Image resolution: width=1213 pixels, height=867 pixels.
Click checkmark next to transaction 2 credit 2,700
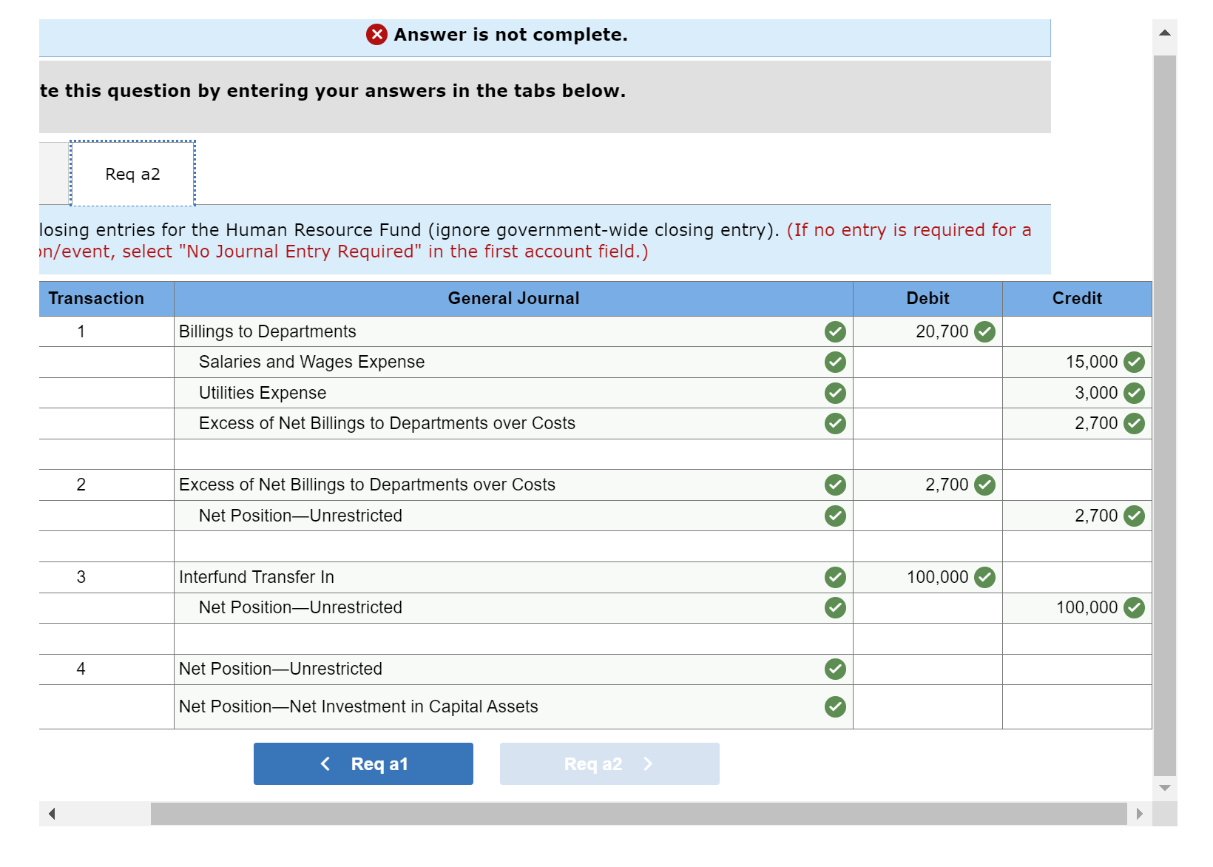1134,516
